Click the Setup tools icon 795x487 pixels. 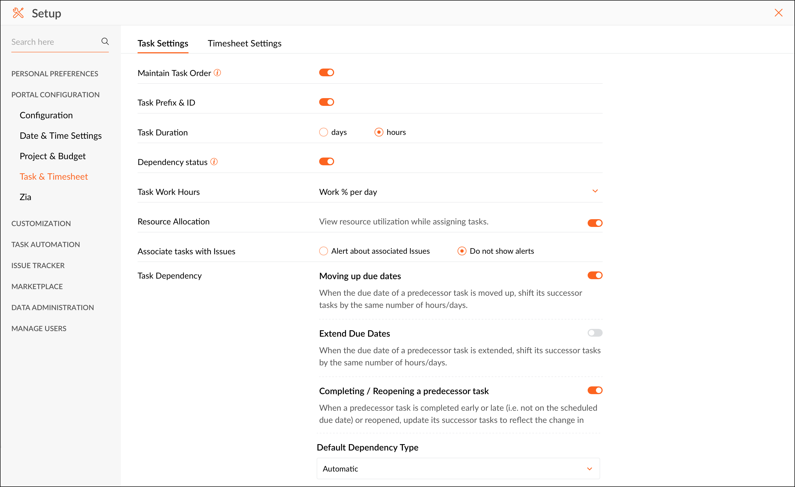(18, 13)
